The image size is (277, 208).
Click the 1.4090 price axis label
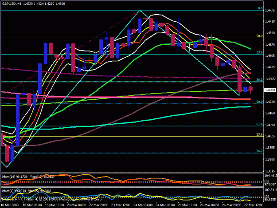pos(270,125)
